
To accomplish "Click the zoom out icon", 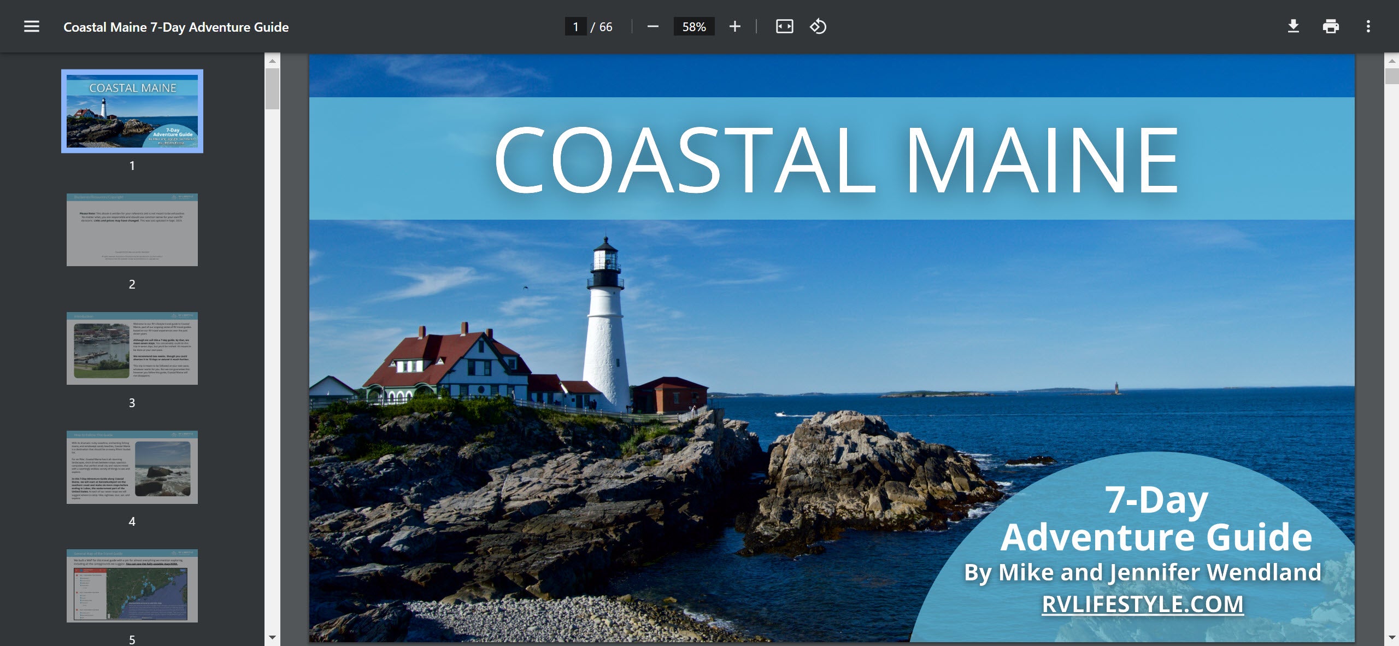I will click(x=653, y=26).
